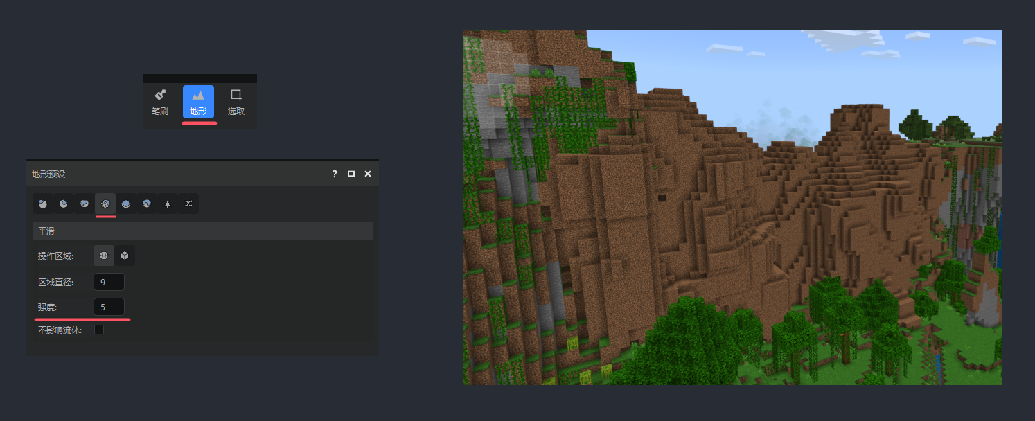Toggle the 不影响流体 checkbox
This screenshot has height=421, width=1035.
[x=99, y=330]
